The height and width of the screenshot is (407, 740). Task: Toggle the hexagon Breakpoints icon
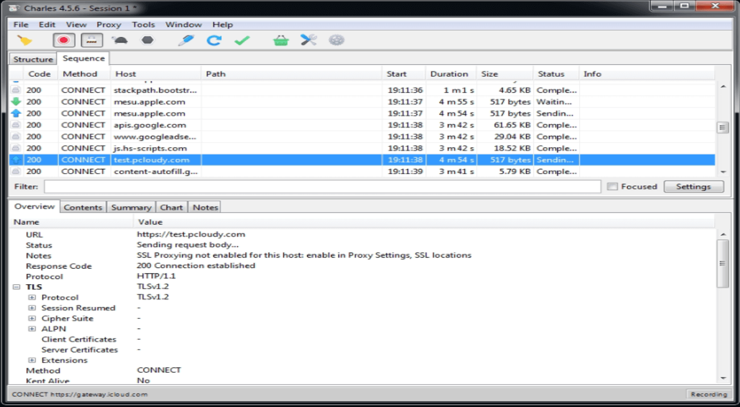click(x=147, y=40)
